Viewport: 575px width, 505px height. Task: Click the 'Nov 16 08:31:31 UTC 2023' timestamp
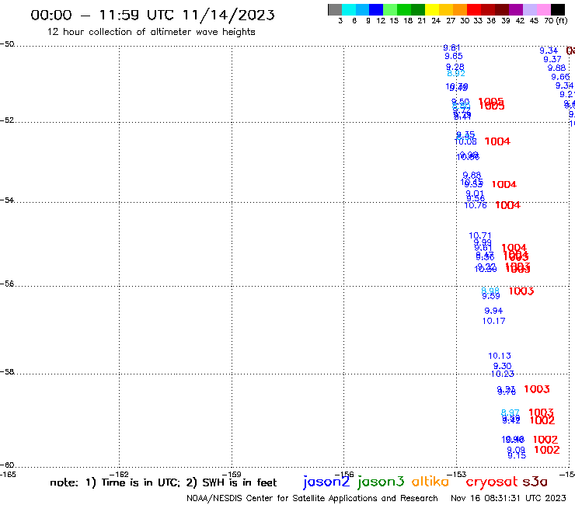pyautogui.click(x=508, y=498)
